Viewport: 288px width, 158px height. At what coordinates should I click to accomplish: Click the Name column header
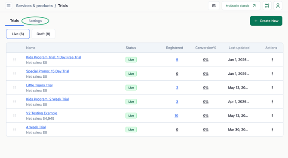tap(31, 48)
